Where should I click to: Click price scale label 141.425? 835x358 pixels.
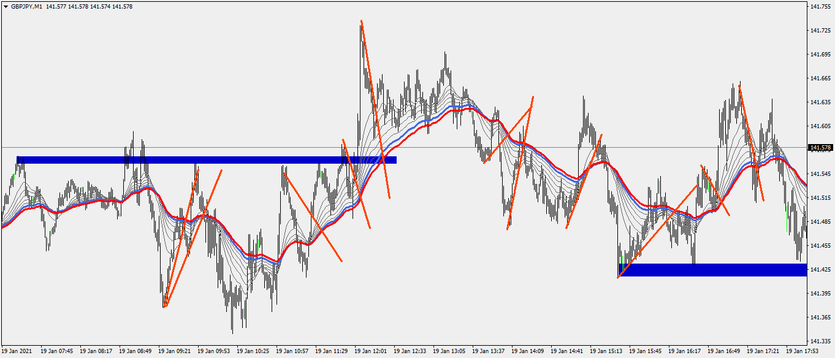coord(820,269)
